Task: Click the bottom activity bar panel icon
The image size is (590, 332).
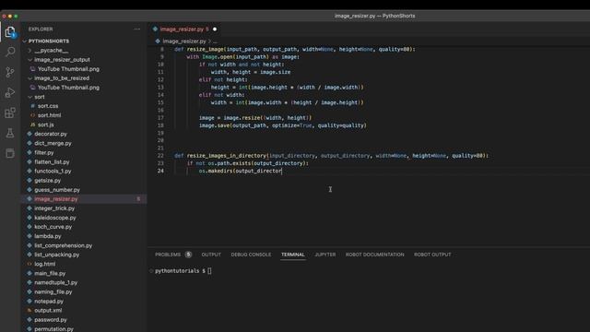Action: 10,153
